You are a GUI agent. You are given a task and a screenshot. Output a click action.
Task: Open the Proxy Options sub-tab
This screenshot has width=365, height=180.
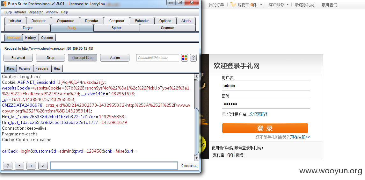click(47, 38)
